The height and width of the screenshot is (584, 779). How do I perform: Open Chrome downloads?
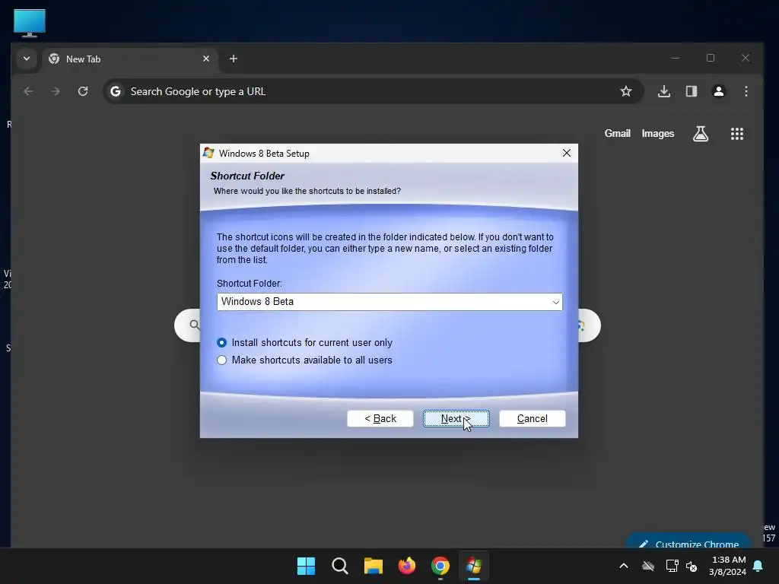point(664,91)
